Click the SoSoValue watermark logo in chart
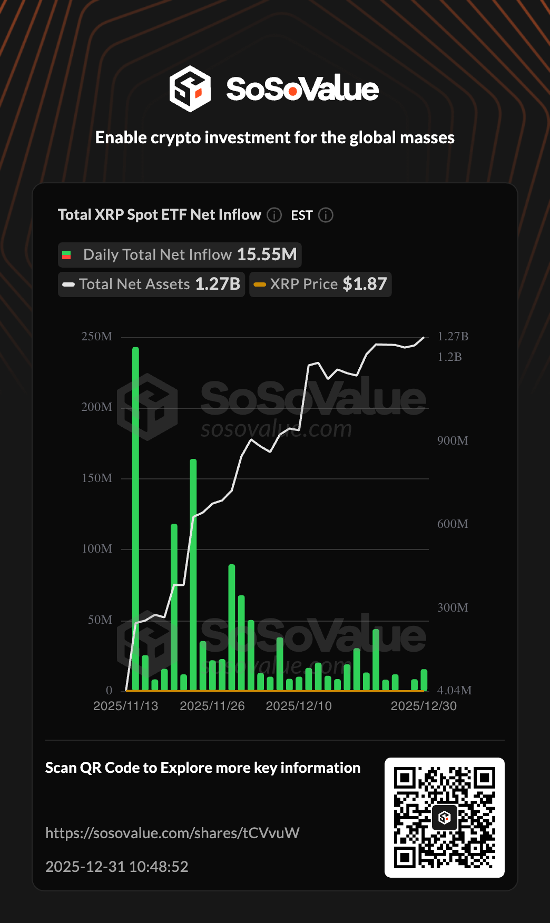550x923 pixels. [148, 407]
